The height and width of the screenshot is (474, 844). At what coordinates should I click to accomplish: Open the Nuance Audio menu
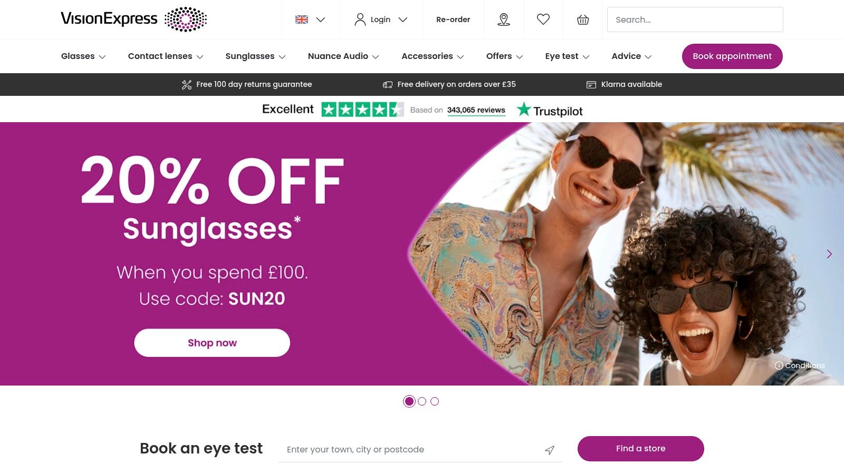coord(343,56)
